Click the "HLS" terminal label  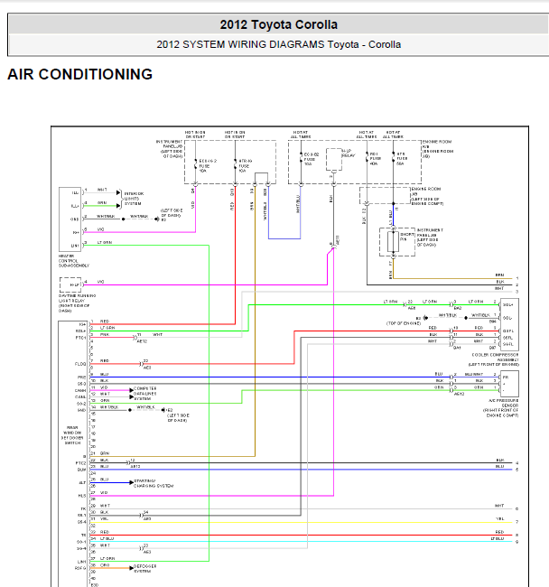pos(82,496)
